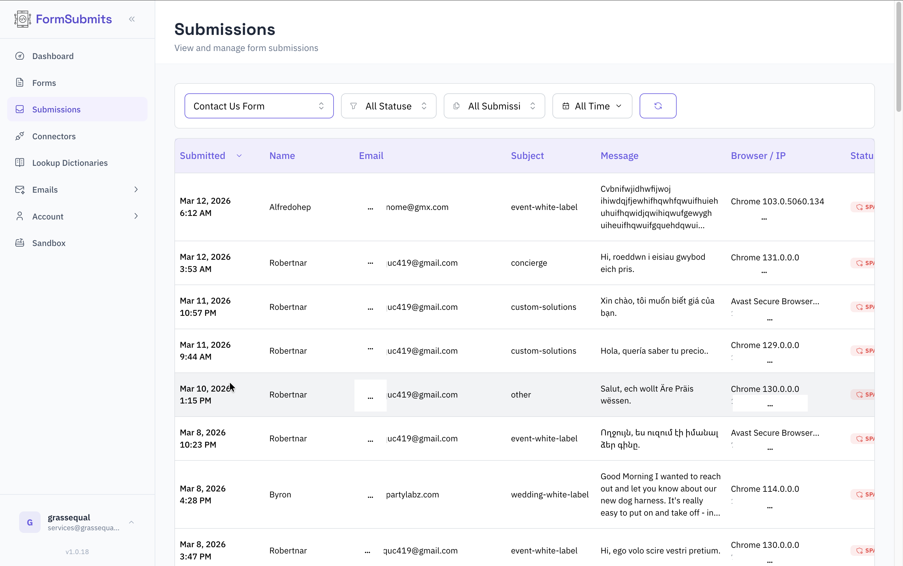This screenshot has width=903, height=566.
Task: Click the Dashboard gauge icon
Action: coord(20,56)
